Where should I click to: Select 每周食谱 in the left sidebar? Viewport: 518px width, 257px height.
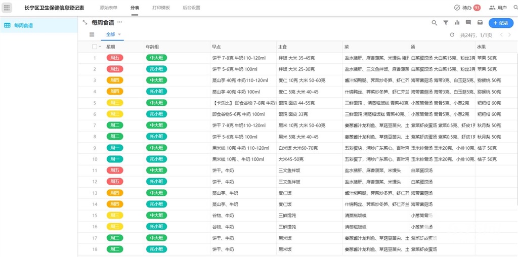23,25
